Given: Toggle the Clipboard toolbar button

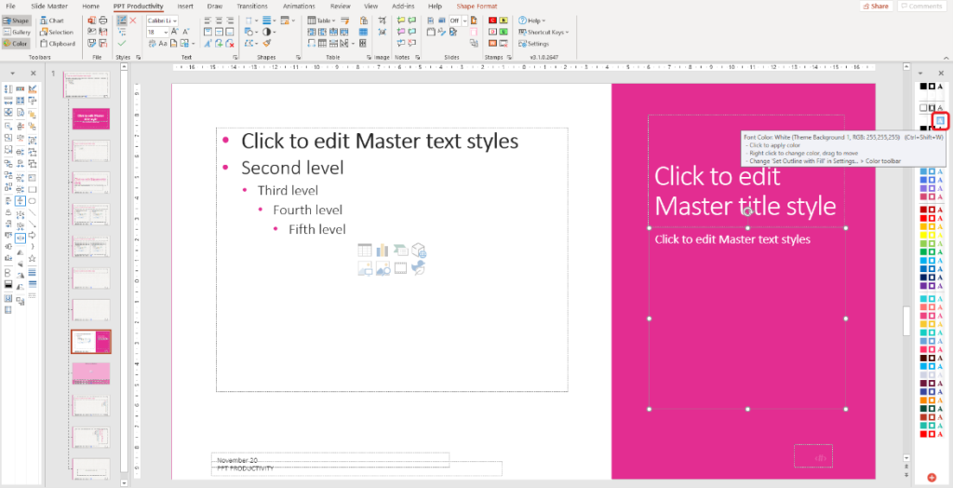Looking at the screenshot, I should [58, 44].
